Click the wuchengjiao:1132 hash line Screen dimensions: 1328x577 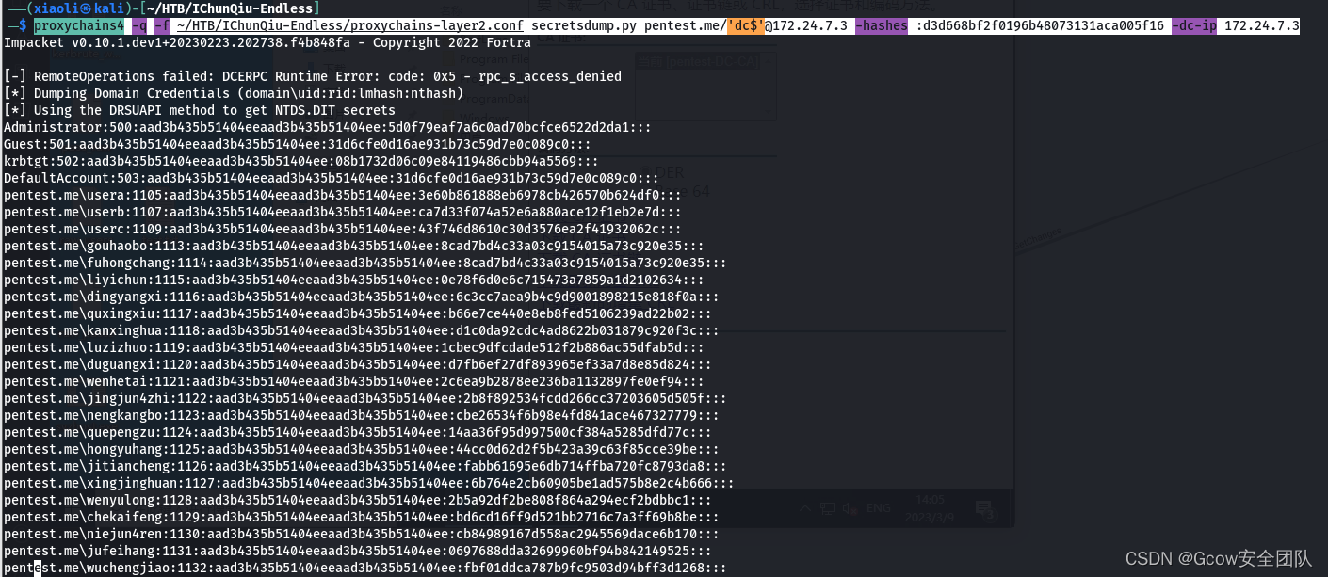[365, 568]
